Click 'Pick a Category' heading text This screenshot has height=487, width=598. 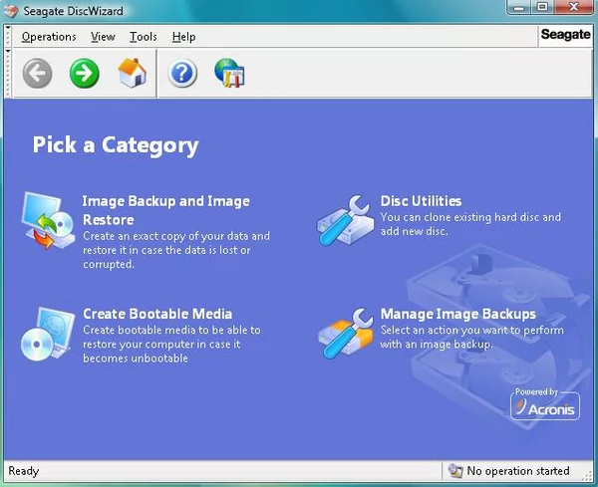pyautogui.click(x=116, y=145)
